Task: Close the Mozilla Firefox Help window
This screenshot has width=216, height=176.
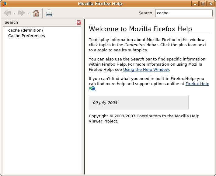Action: pos(211,4)
